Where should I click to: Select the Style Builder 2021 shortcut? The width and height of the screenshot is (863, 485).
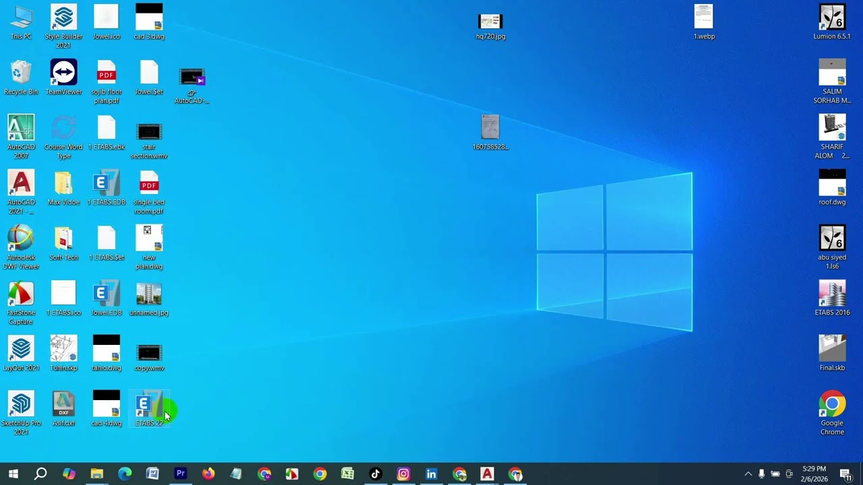pos(63,26)
